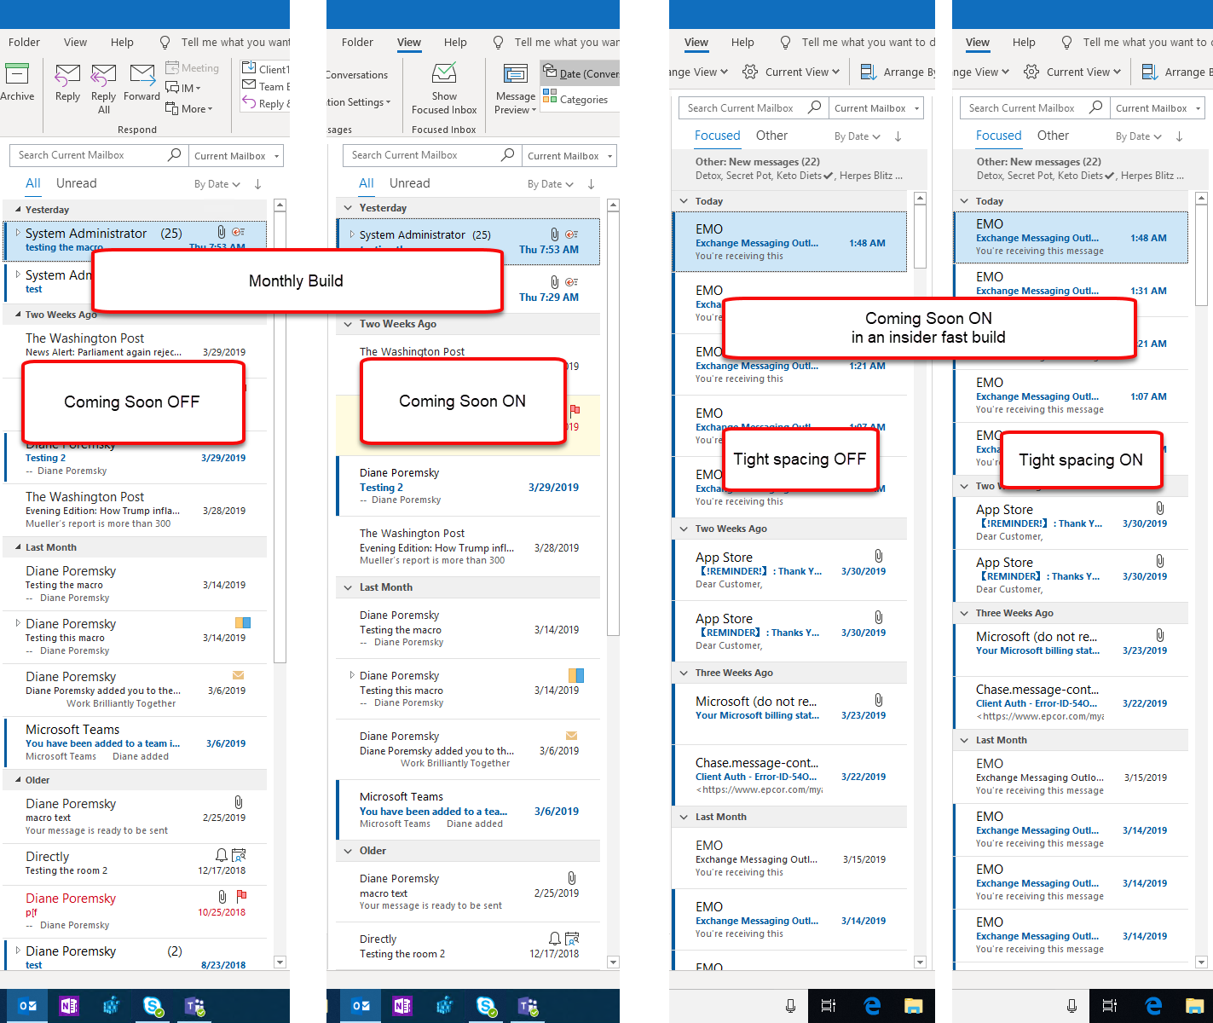Click the Edge browser icon in rightmost taskbar

coord(1153,1006)
